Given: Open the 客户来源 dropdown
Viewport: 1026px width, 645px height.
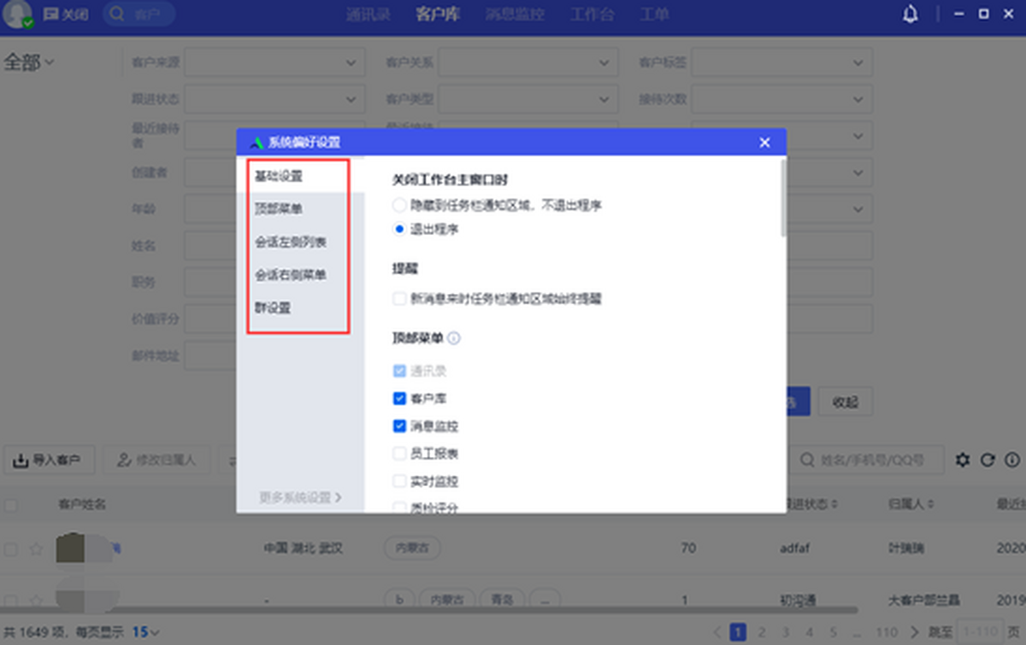Looking at the screenshot, I should tap(274, 62).
